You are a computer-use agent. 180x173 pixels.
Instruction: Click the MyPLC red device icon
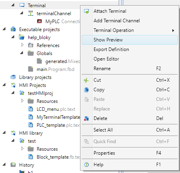(x=39, y=21)
